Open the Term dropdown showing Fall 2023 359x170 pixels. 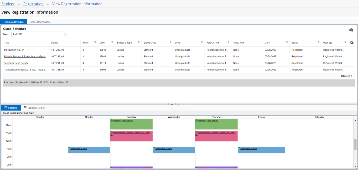click(66, 34)
